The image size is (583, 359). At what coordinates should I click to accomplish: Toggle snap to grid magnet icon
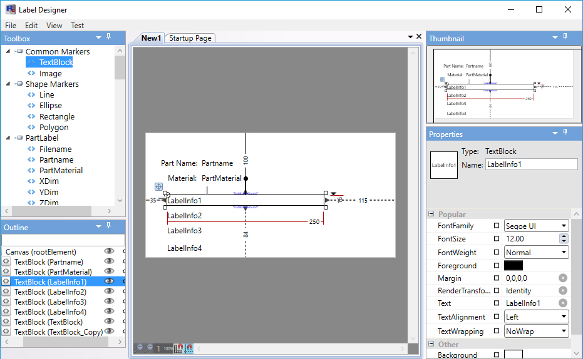tap(178, 348)
